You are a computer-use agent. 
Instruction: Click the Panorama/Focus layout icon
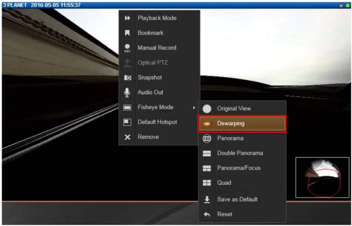tap(207, 168)
